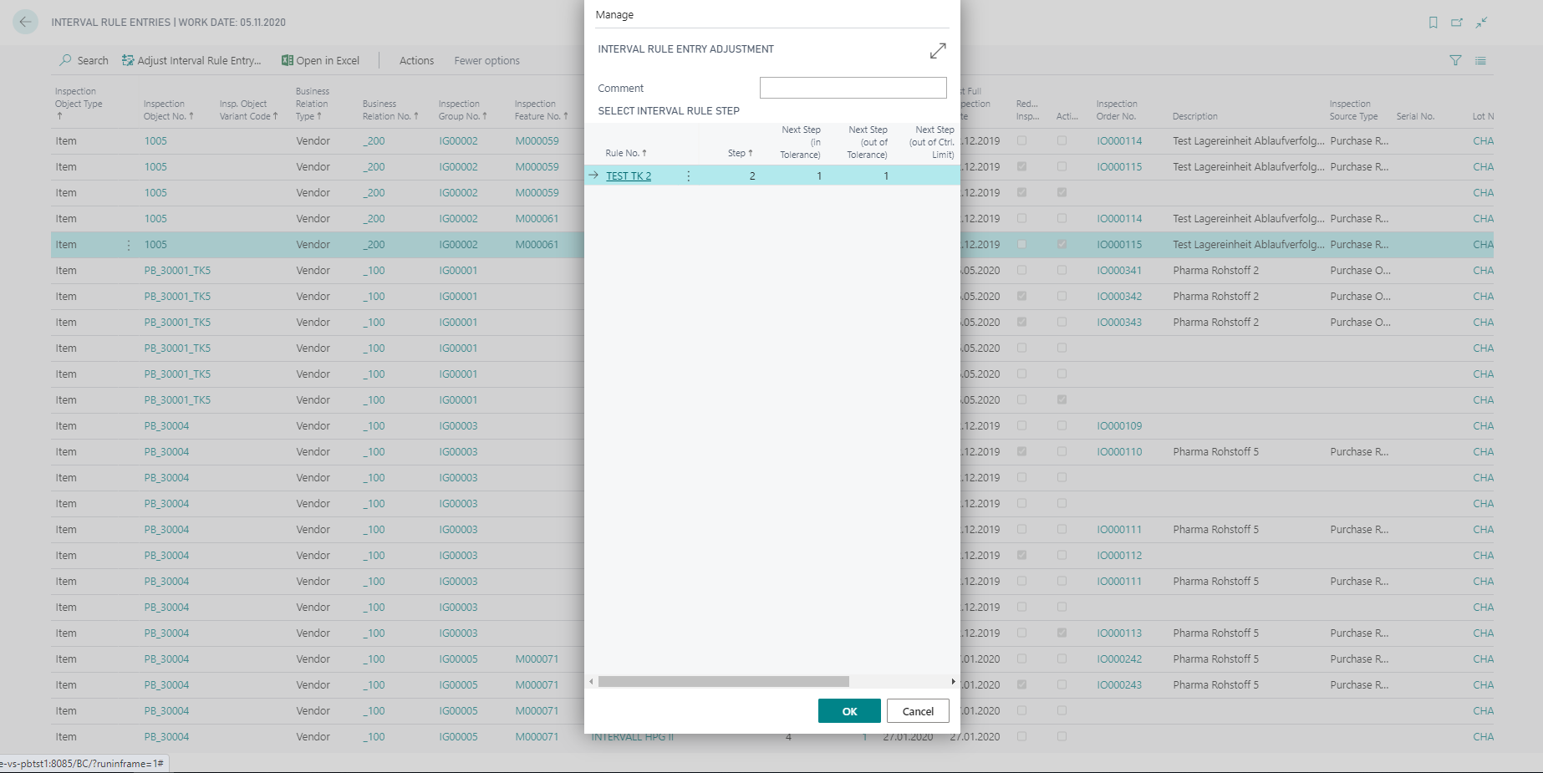Click the Search magnifier icon
Screen dimensions: 1543x773
pos(65,60)
